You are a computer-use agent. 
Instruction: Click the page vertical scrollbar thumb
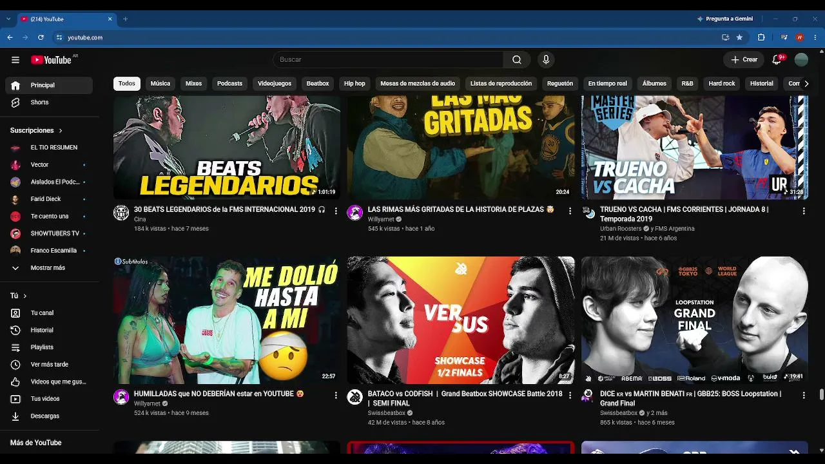(x=821, y=394)
